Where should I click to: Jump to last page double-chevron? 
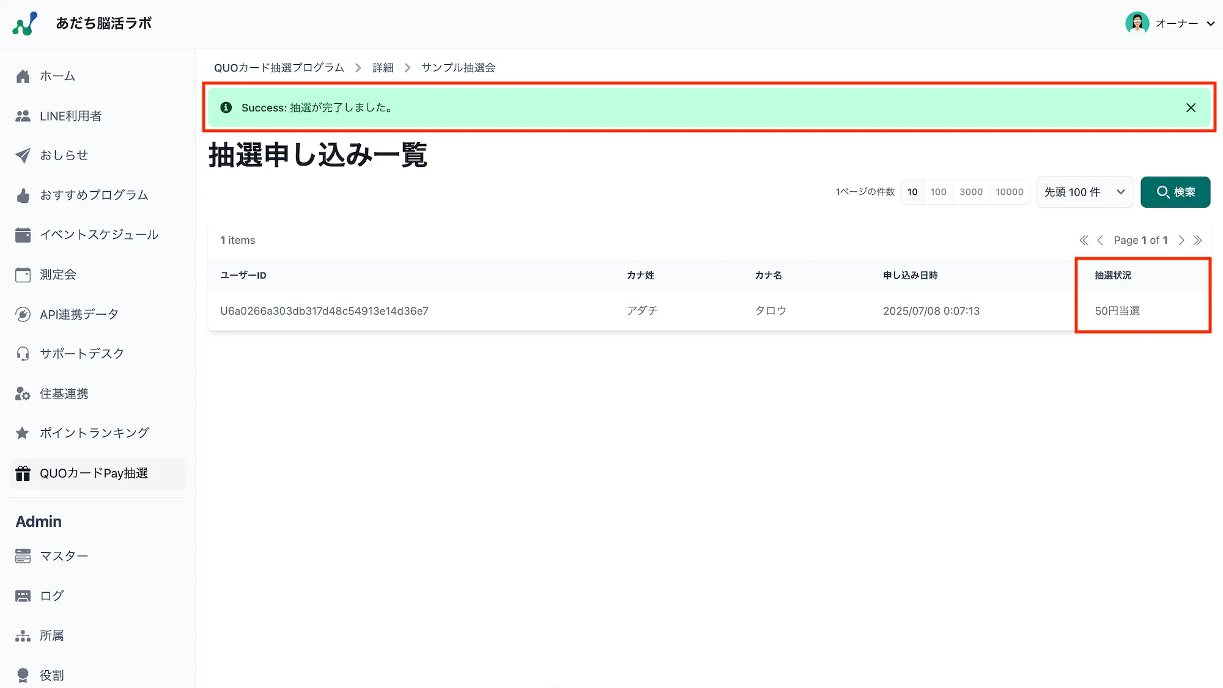point(1197,240)
